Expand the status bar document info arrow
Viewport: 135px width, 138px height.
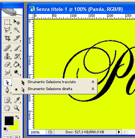tap(119, 132)
